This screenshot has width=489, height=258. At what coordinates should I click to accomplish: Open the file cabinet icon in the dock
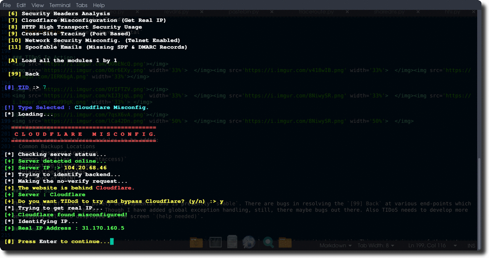232,242
